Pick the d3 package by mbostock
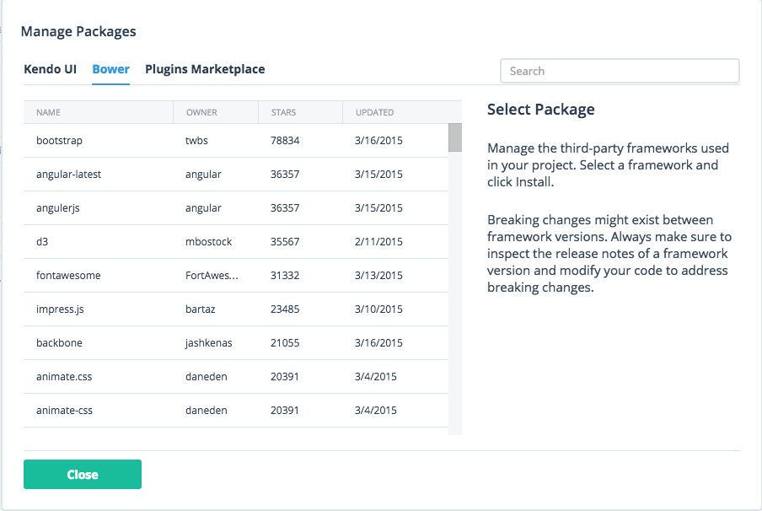762x511 pixels. (x=44, y=242)
